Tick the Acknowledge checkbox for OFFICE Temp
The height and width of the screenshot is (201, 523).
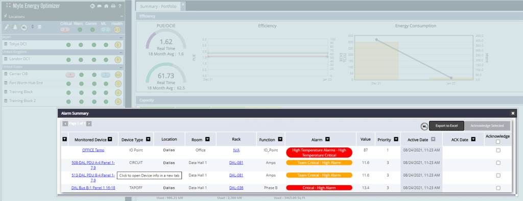(498, 150)
